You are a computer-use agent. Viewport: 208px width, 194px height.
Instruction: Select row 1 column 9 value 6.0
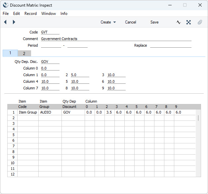click(x=185, y=112)
